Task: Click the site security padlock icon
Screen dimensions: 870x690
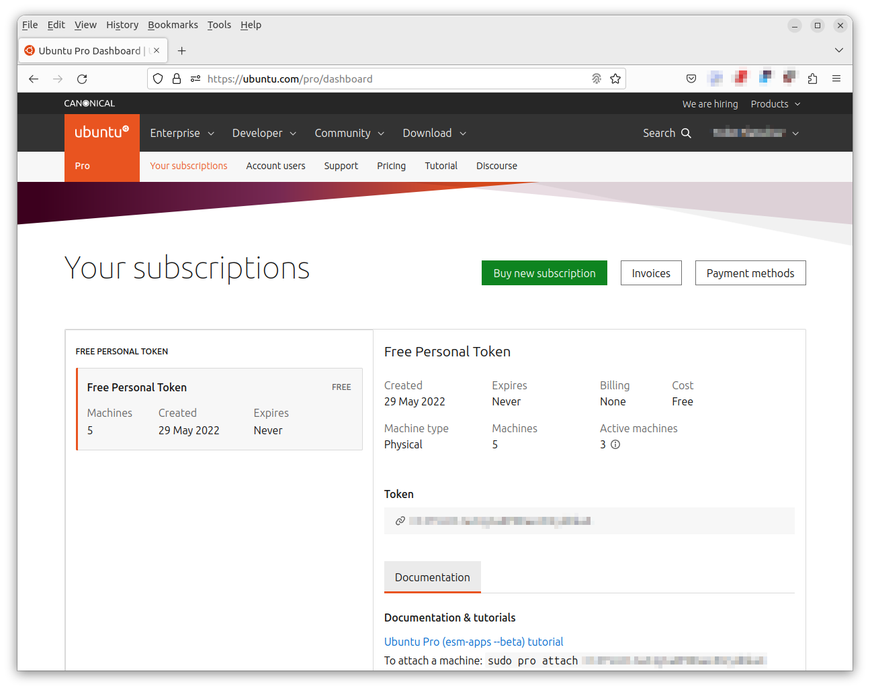Action: click(x=177, y=79)
